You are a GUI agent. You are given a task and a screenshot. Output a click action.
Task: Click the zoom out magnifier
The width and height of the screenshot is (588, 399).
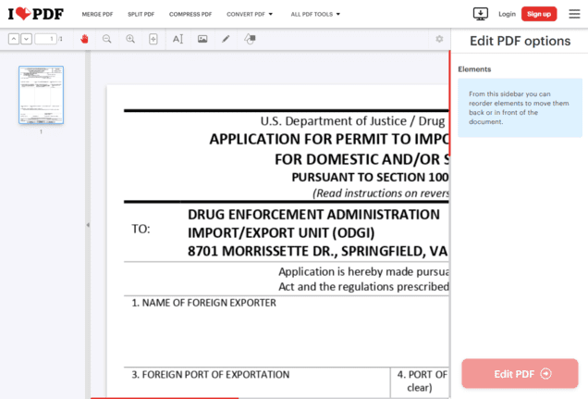tap(107, 39)
